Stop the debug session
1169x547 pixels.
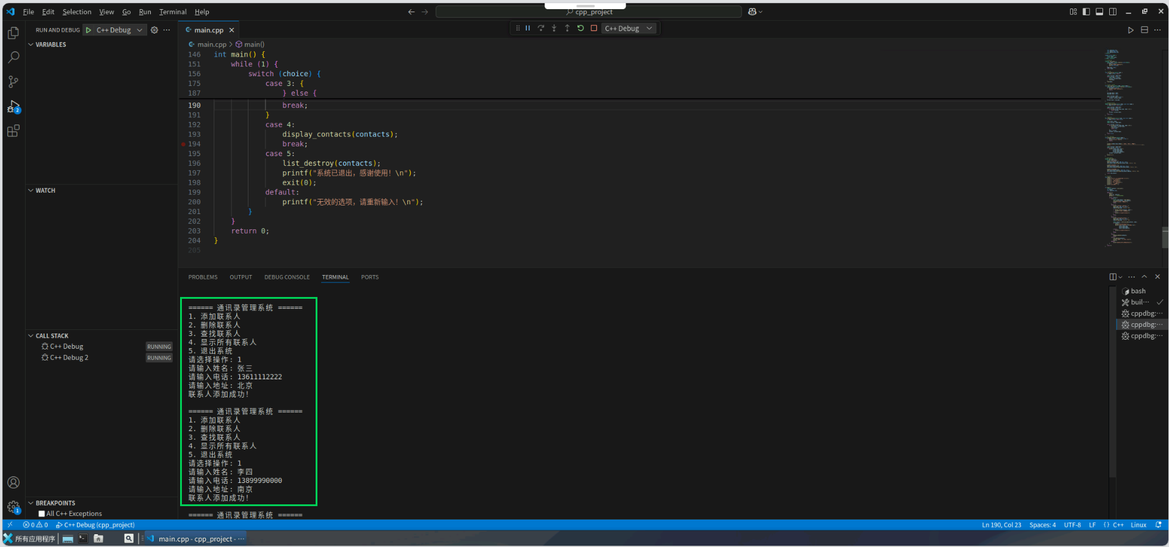(x=593, y=28)
